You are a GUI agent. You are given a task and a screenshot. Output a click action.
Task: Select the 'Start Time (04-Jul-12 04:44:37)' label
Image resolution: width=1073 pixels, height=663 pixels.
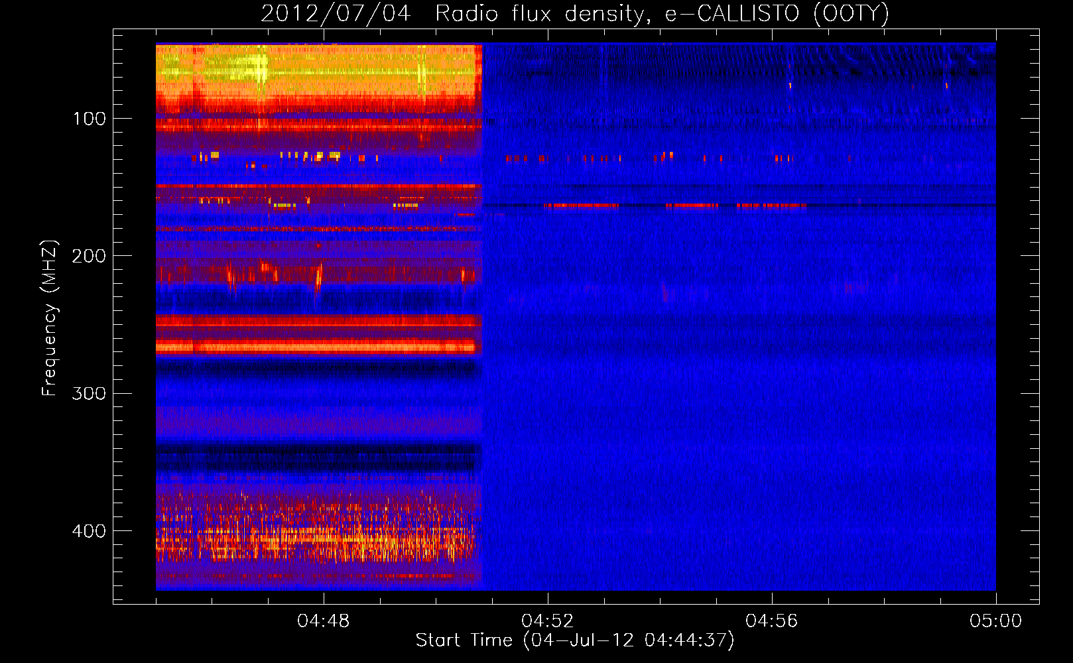point(575,640)
